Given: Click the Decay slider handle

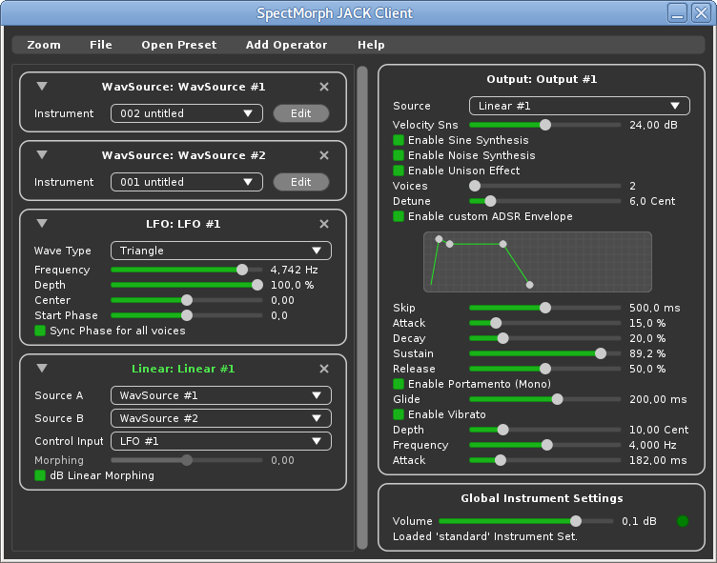Looking at the screenshot, I should pyautogui.click(x=502, y=338).
